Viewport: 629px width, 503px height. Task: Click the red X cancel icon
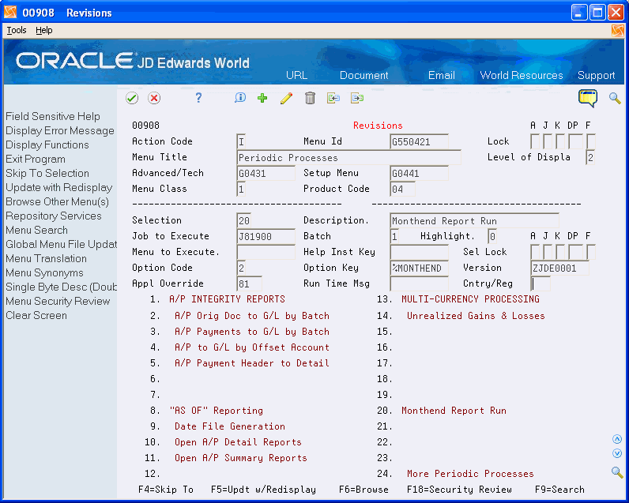click(x=154, y=98)
